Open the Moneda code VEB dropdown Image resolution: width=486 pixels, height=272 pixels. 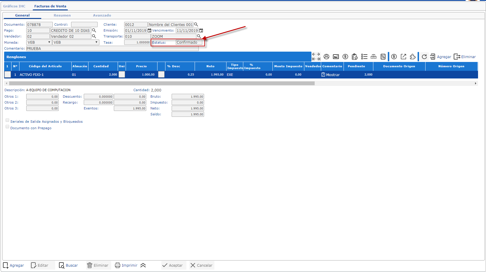[x=39, y=42]
